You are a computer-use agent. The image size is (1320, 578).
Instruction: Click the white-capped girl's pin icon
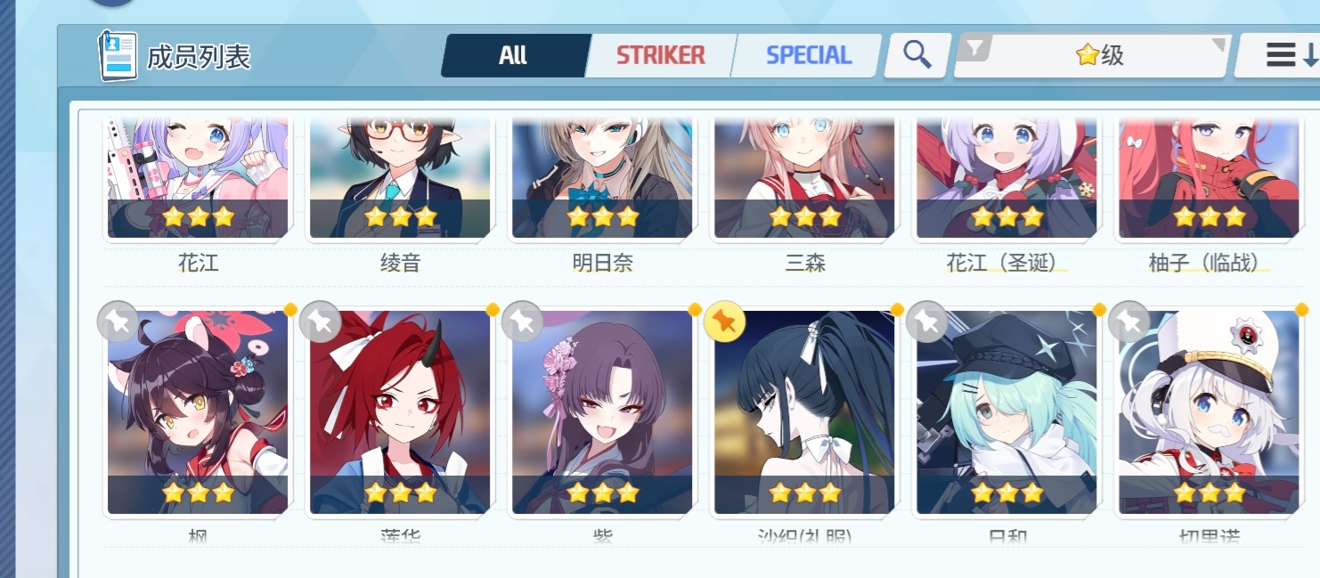[1129, 322]
